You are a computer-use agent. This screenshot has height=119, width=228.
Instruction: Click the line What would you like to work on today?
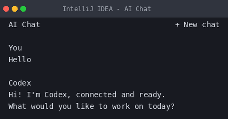coord(92,107)
